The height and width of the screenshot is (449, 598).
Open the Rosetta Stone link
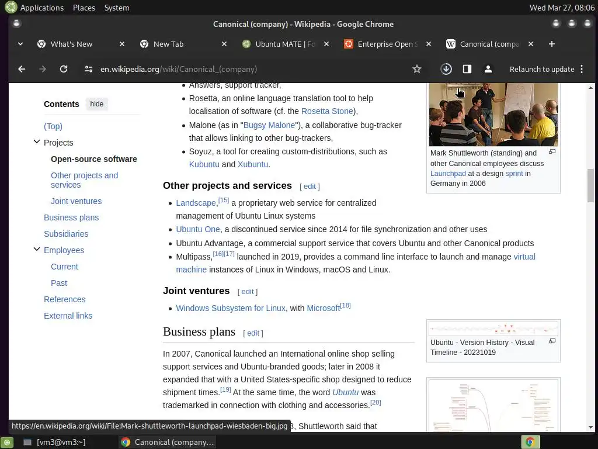pyautogui.click(x=327, y=111)
